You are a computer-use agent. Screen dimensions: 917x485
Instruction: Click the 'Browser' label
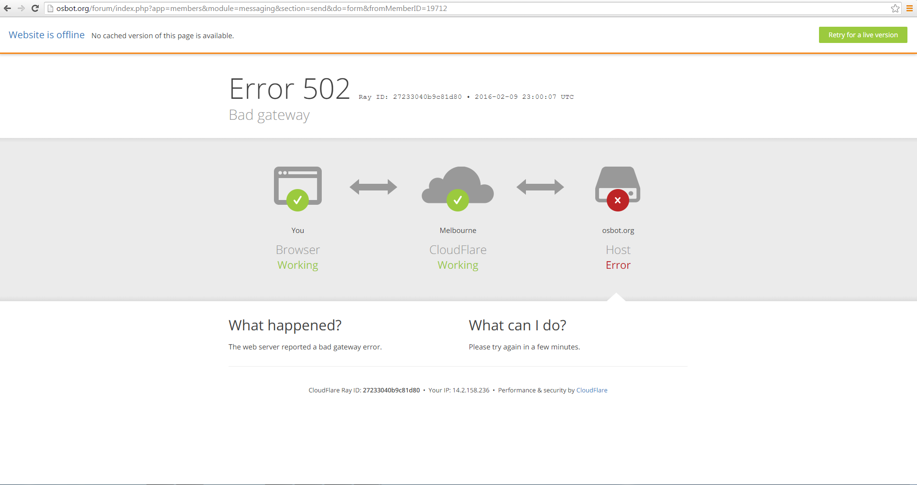pos(298,250)
